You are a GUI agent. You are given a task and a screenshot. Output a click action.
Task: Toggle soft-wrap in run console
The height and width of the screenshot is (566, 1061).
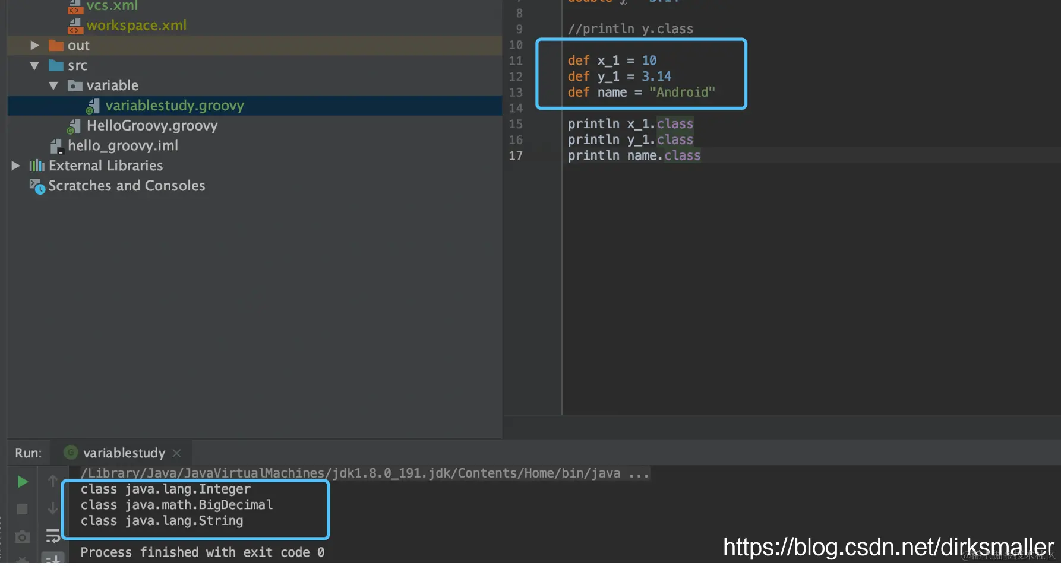(53, 536)
